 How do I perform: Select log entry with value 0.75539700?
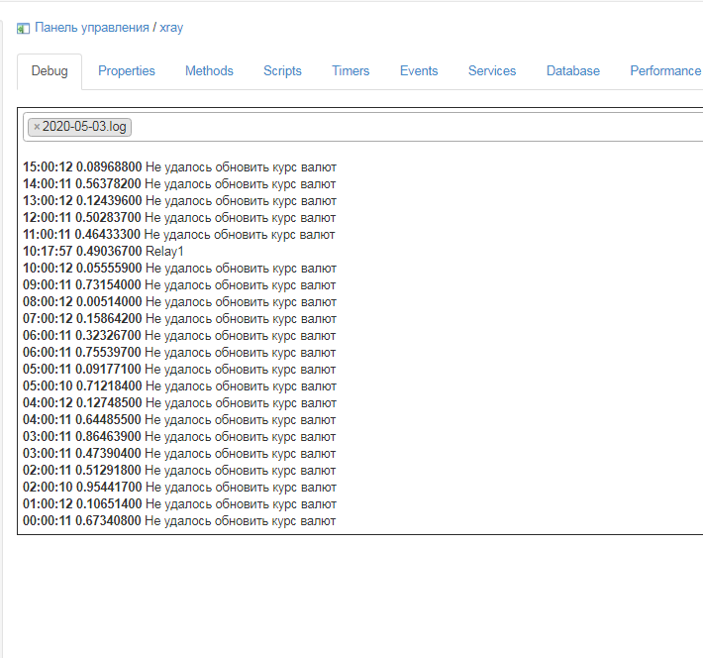point(179,353)
